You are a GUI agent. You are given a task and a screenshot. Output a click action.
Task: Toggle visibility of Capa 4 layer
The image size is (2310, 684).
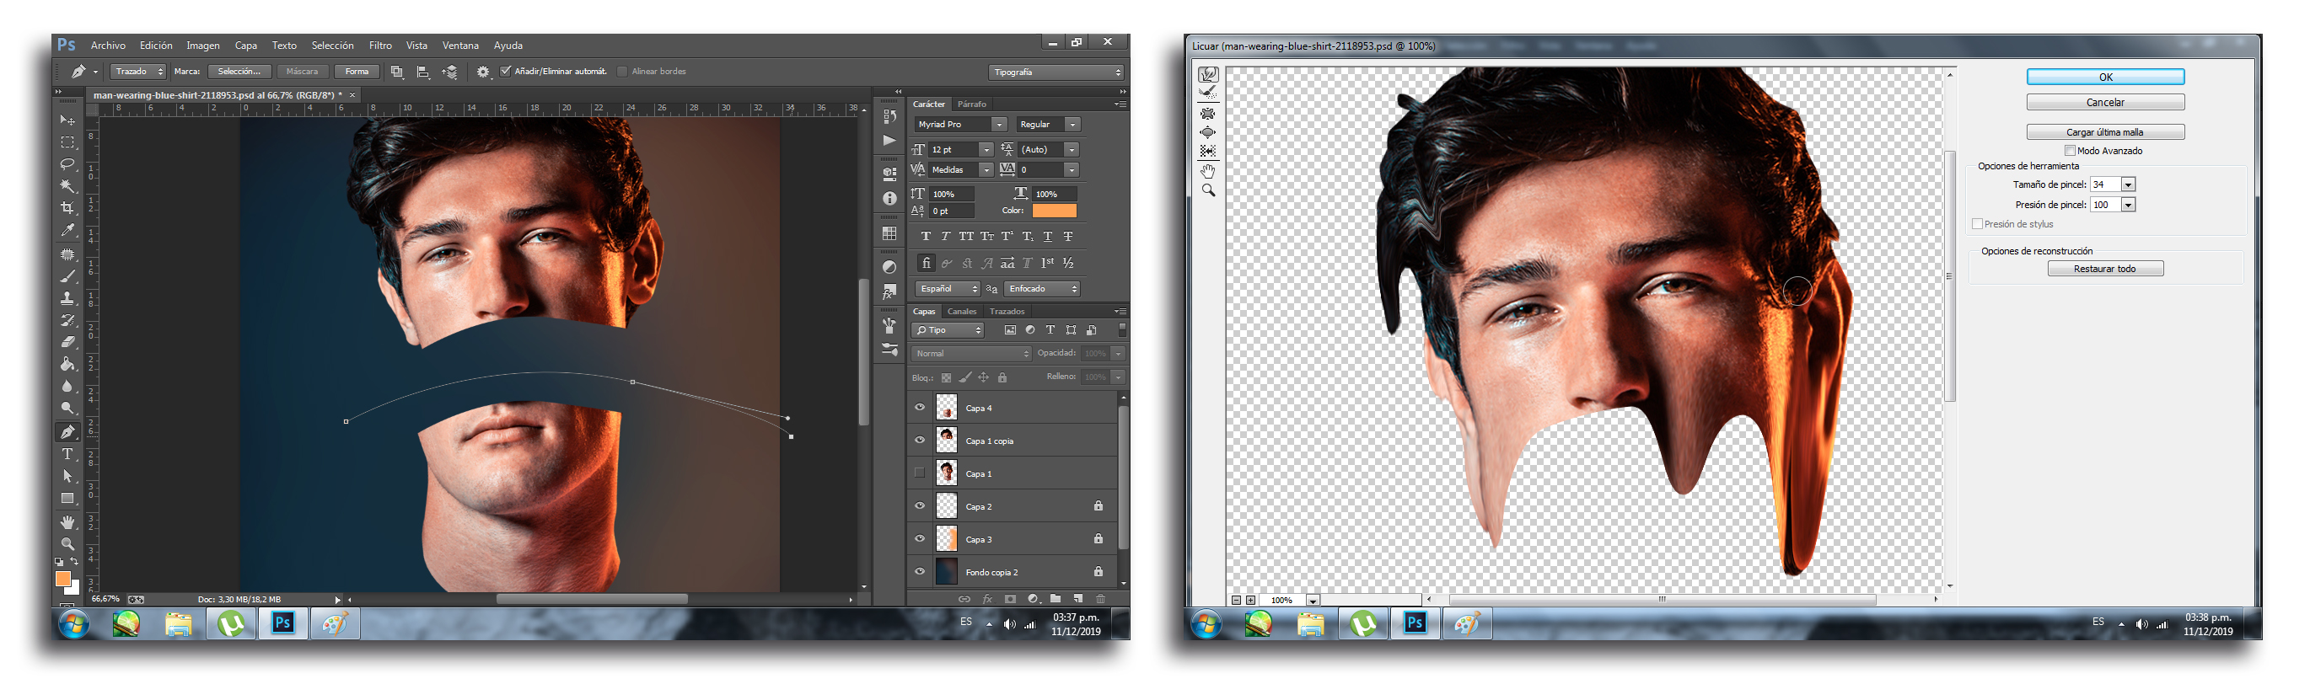pyautogui.click(x=919, y=407)
